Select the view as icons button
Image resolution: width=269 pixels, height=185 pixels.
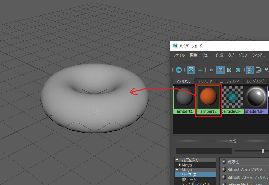point(191,70)
